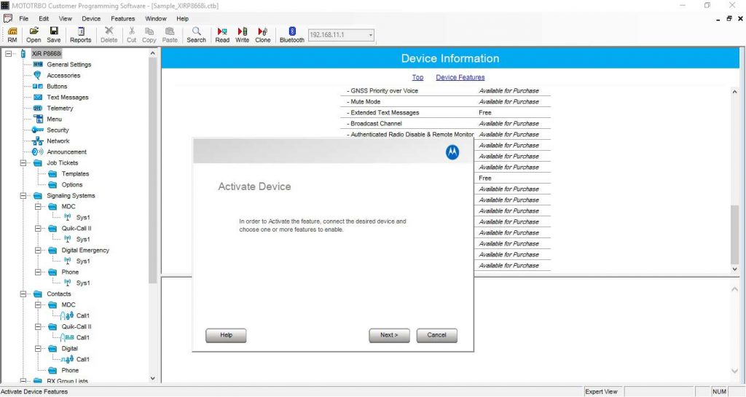Open Buttons node in the tree
746x397 pixels.
[57, 87]
